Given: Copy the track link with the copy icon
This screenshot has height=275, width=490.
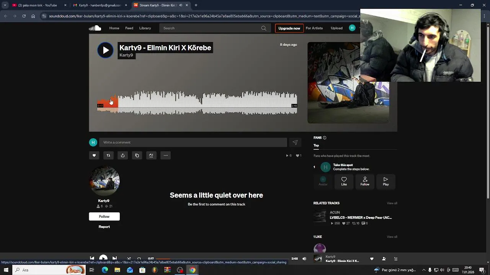Looking at the screenshot, I should click(137, 155).
